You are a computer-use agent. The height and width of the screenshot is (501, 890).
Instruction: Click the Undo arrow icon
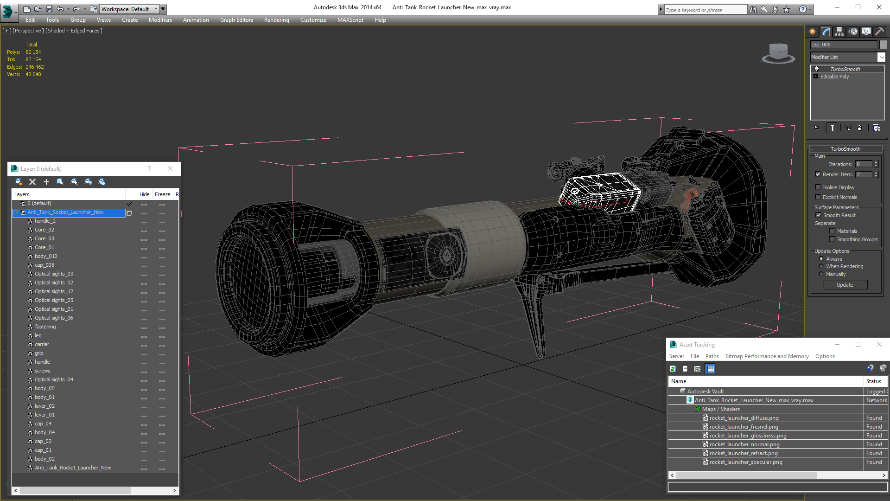tap(60, 9)
